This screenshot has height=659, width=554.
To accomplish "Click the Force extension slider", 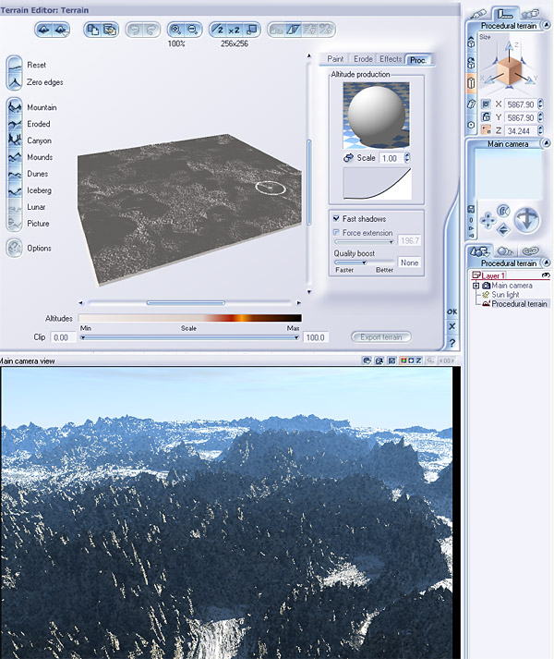I will point(364,241).
